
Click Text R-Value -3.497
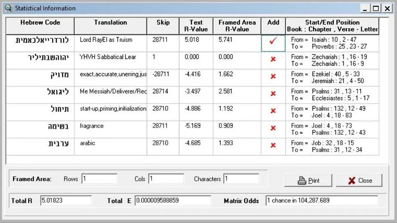[192, 91]
